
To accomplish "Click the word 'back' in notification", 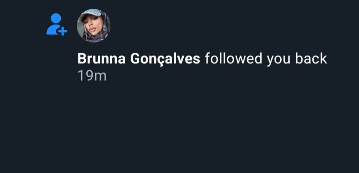I will [x=311, y=58].
